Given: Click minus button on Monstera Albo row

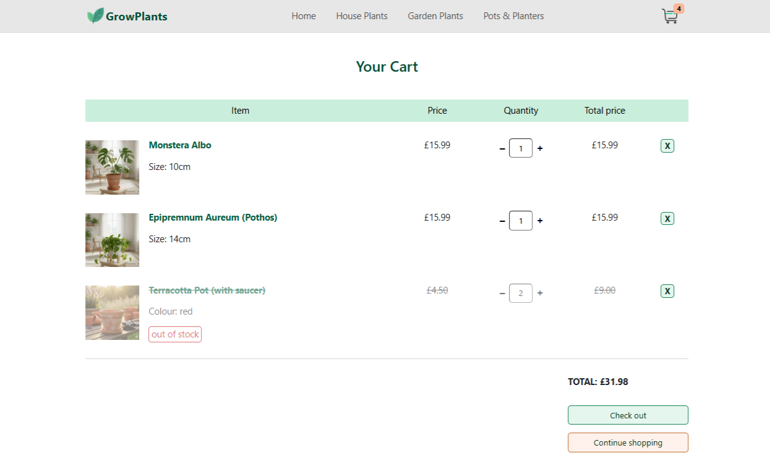Looking at the screenshot, I should [x=502, y=148].
